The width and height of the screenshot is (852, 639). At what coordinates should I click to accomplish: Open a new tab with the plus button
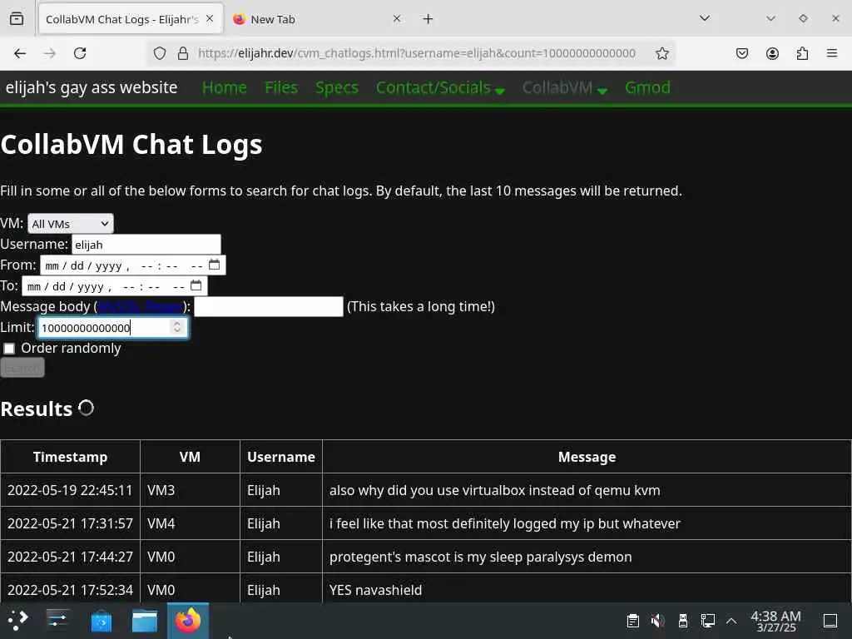click(x=428, y=19)
